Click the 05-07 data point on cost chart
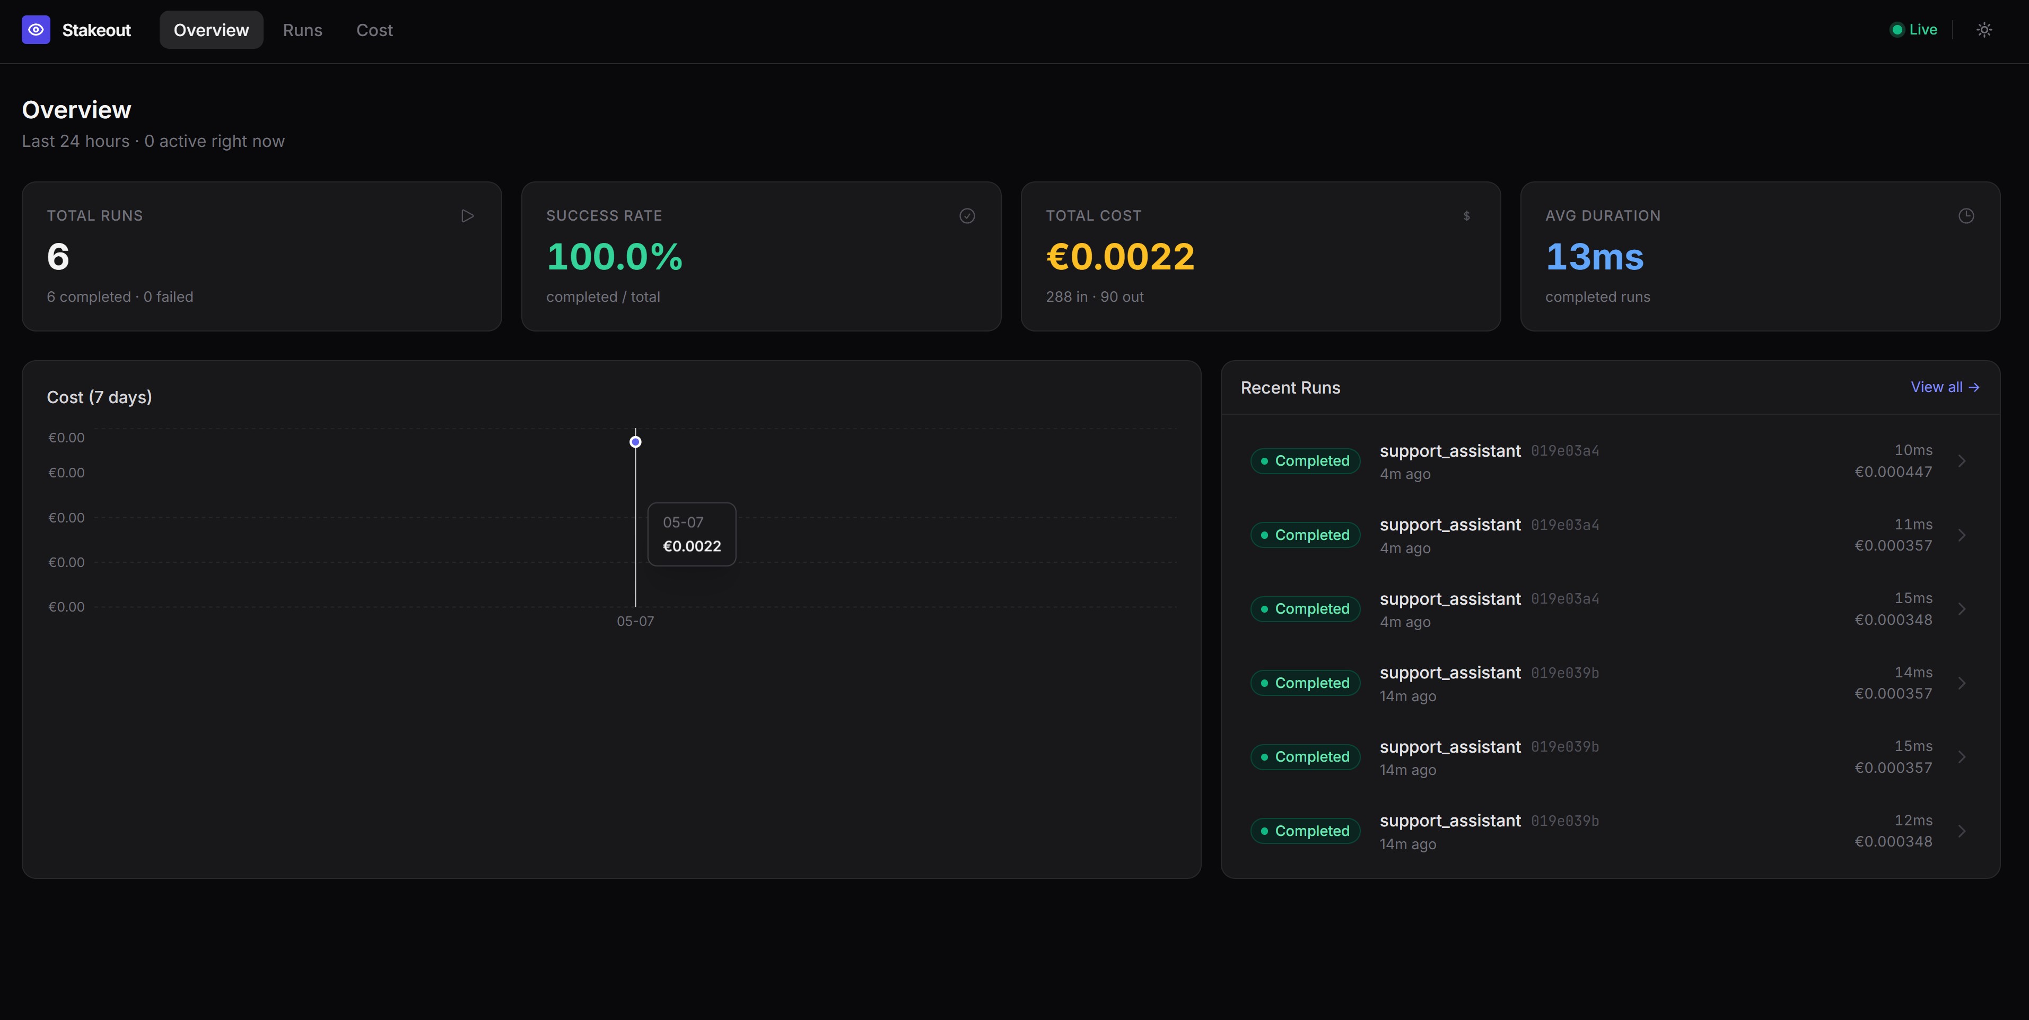 (636, 442)
